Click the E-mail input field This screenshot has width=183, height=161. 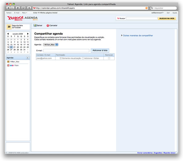coord(66,50)
